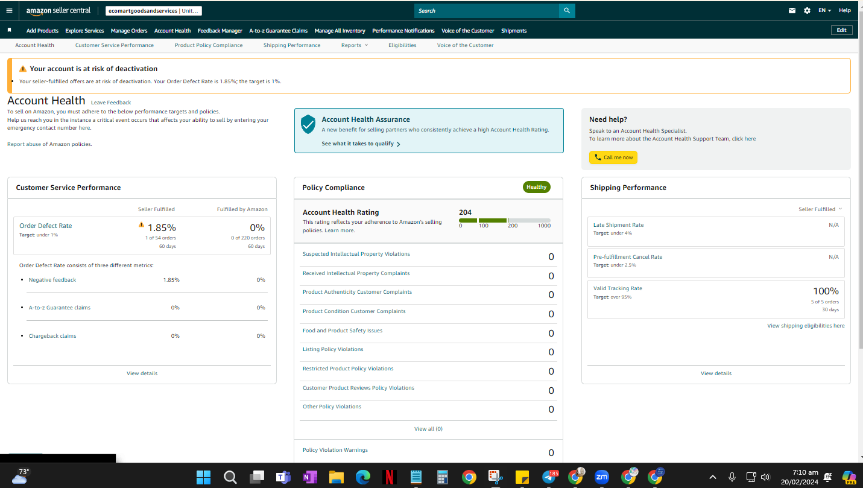Launch OneNote from the taskbar
The width and height of the screenshot is (863, 488).
pos(309,477)
